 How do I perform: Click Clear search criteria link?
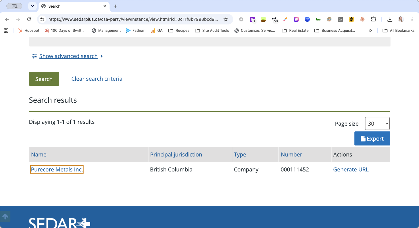tap(97, 79)
